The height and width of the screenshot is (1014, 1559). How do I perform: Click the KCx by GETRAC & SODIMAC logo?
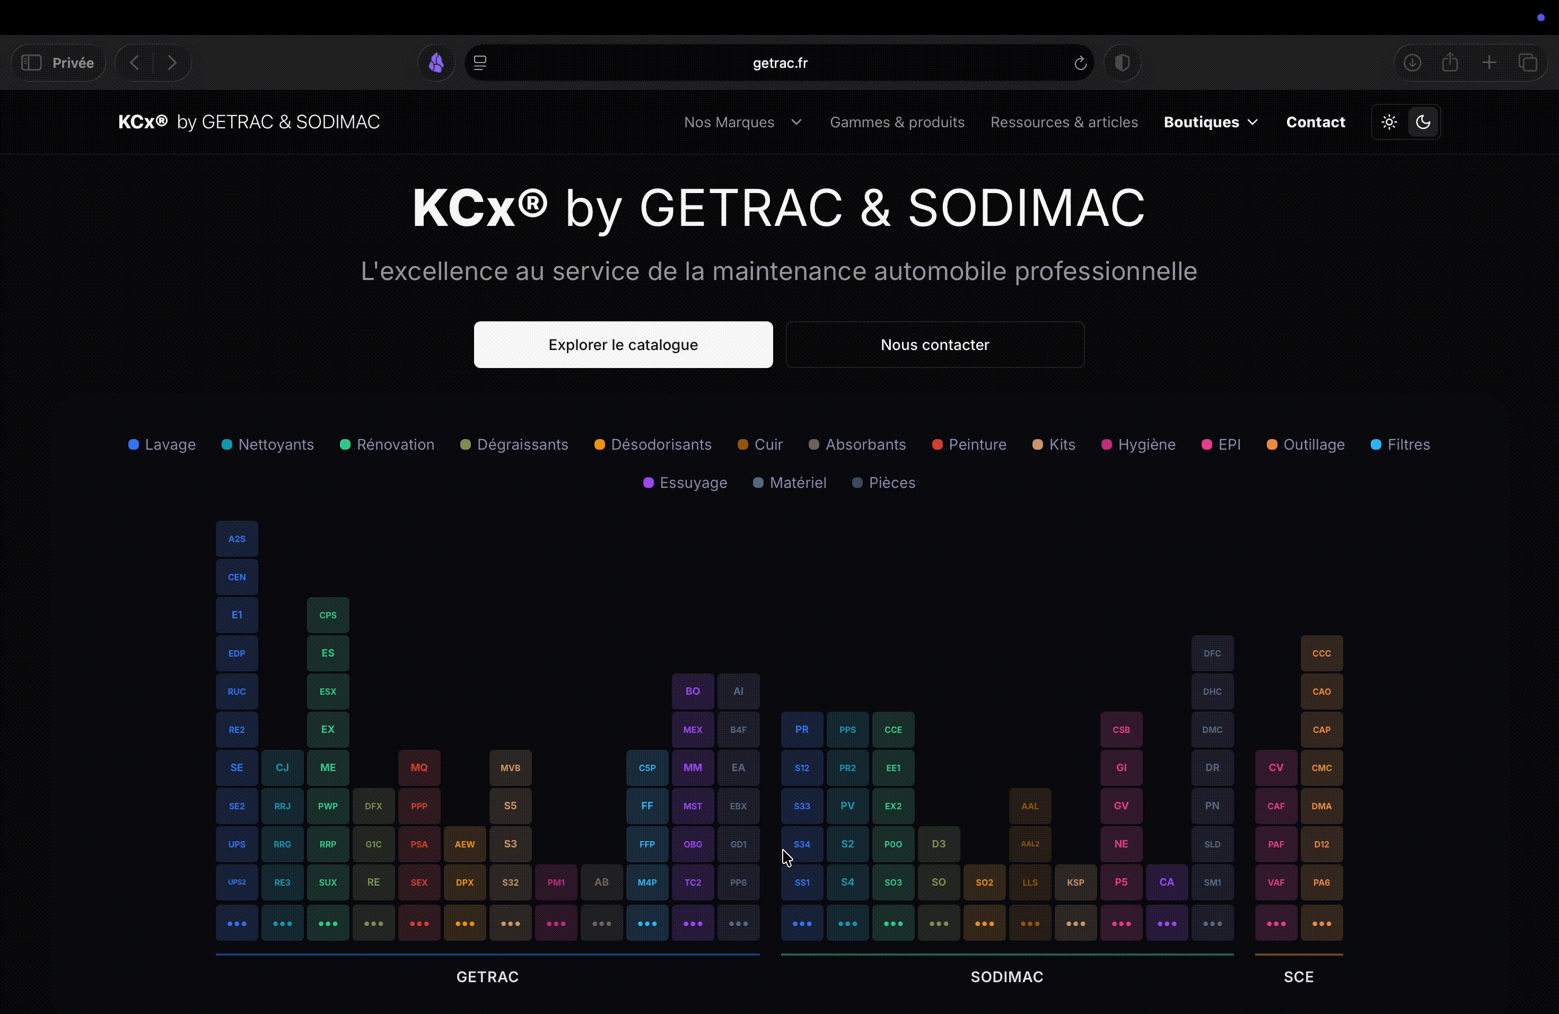coord(249,122)
